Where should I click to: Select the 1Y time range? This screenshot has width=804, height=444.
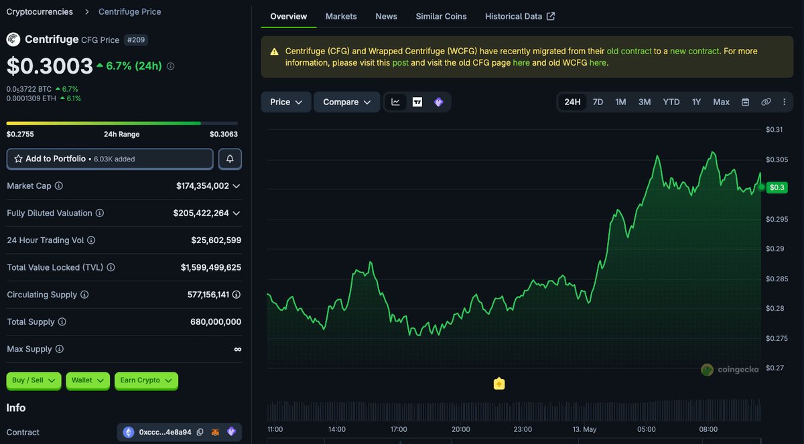pyautogui.click(x=697, y=102)
